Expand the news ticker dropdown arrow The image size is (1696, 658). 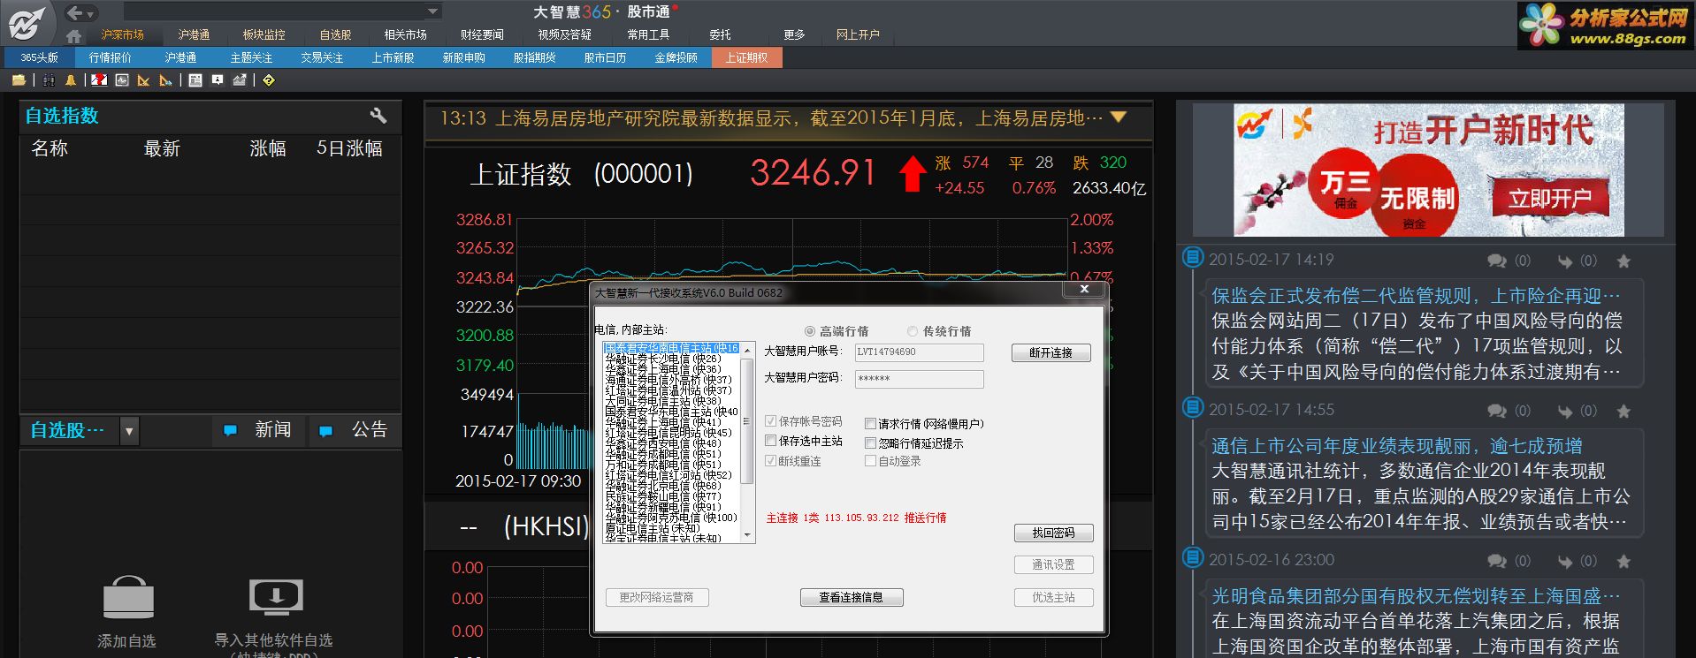1119,117
